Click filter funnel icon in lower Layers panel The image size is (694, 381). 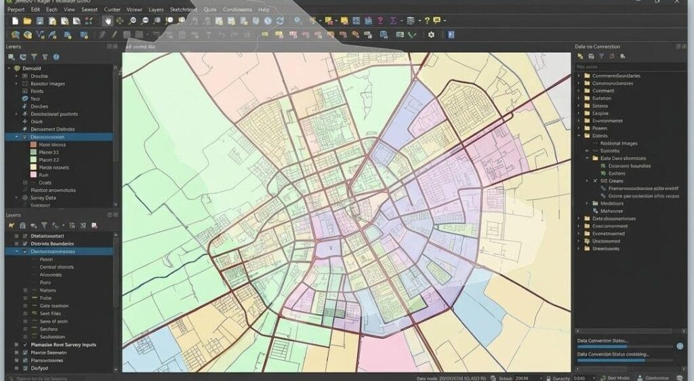(44, 226)
